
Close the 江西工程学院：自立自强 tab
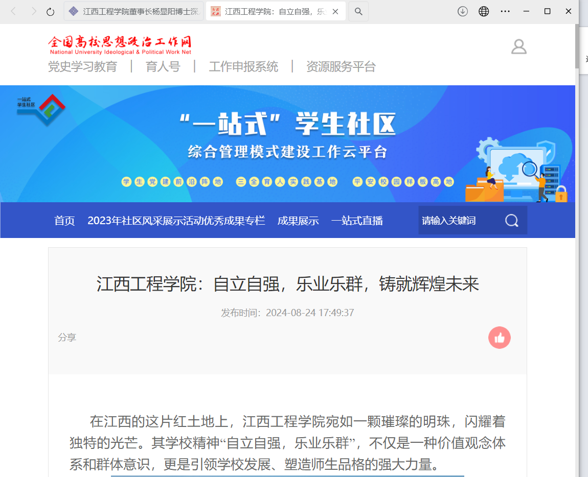(335, 12)
